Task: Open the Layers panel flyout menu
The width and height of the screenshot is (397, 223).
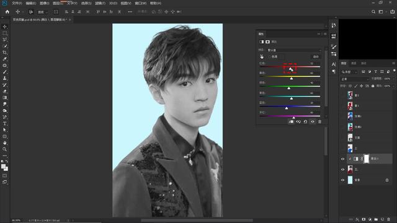Action: click(394, 63)
